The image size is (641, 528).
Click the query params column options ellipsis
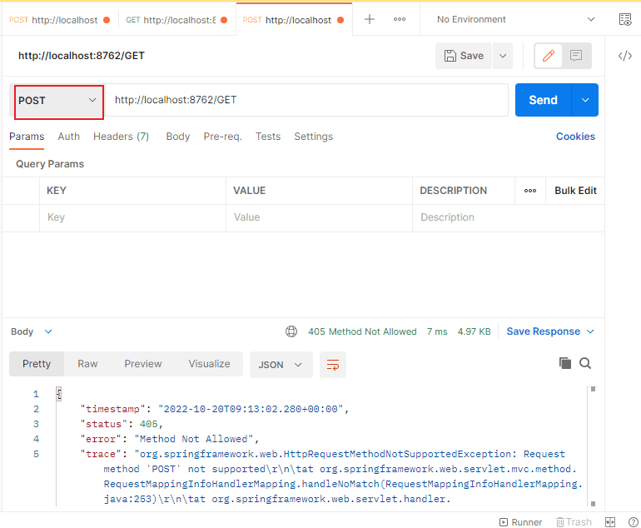(x=530, y=191)
